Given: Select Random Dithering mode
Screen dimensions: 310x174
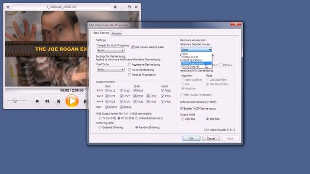Looking at the screenshot, I should (137, 128).
